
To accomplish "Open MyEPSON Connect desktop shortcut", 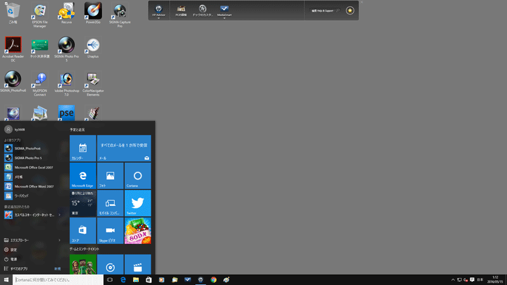I will (x=40, y=84).
